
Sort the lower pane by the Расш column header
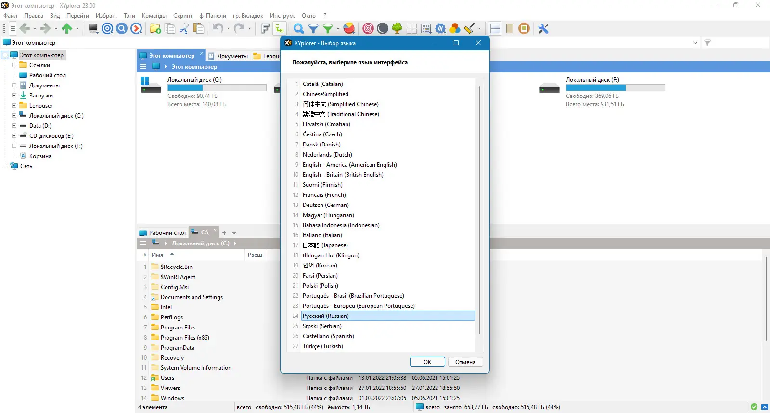point(255,255)
